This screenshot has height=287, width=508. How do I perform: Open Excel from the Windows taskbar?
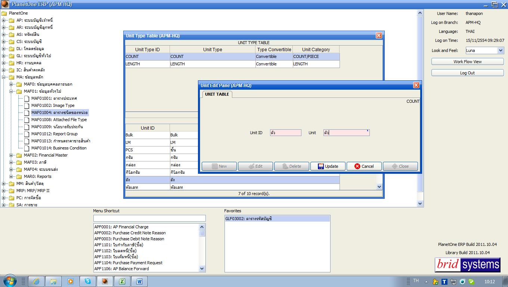122,281
